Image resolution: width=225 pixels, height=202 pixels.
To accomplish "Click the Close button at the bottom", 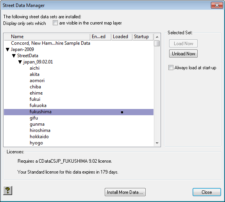I will pyautogui.click(x=207, y=192).
